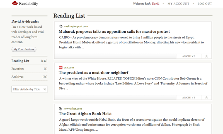Archive the CNN president article
223x134 pixels.
click(x=189, y=97)
